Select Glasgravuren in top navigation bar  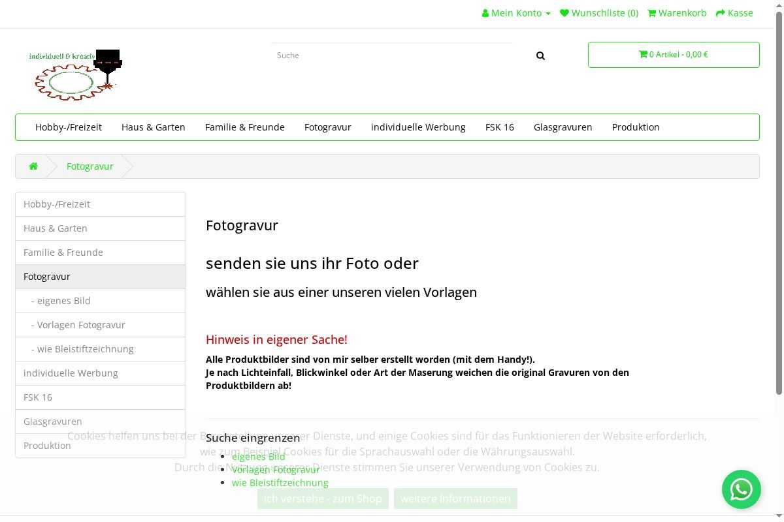click(x=563, y=127)
